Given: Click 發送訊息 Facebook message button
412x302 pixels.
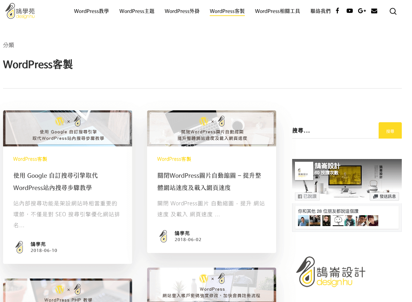Looking at the screenshot, I should coord(384,196).
